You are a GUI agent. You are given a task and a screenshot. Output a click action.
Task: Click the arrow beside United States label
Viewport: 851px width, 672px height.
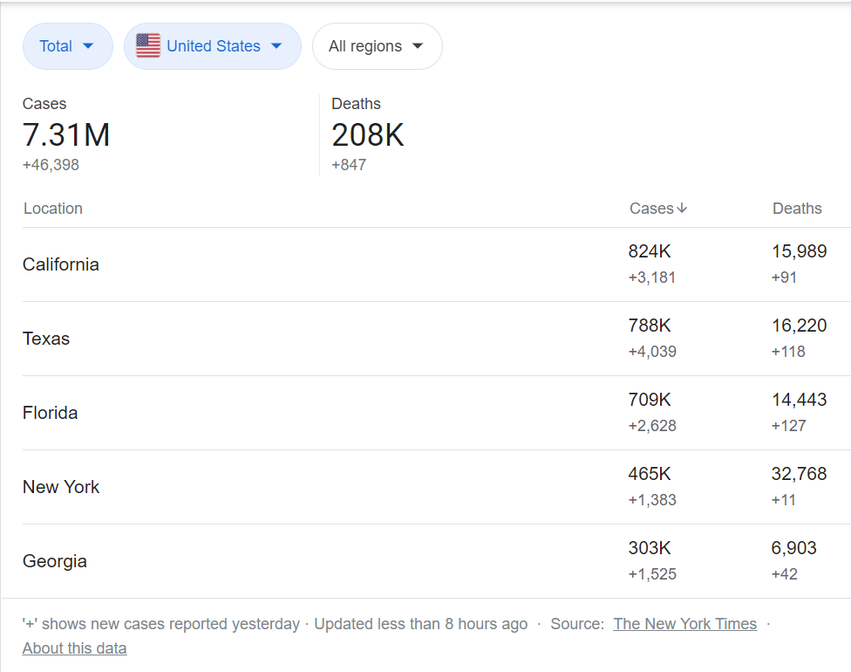[x=276, y=46]
